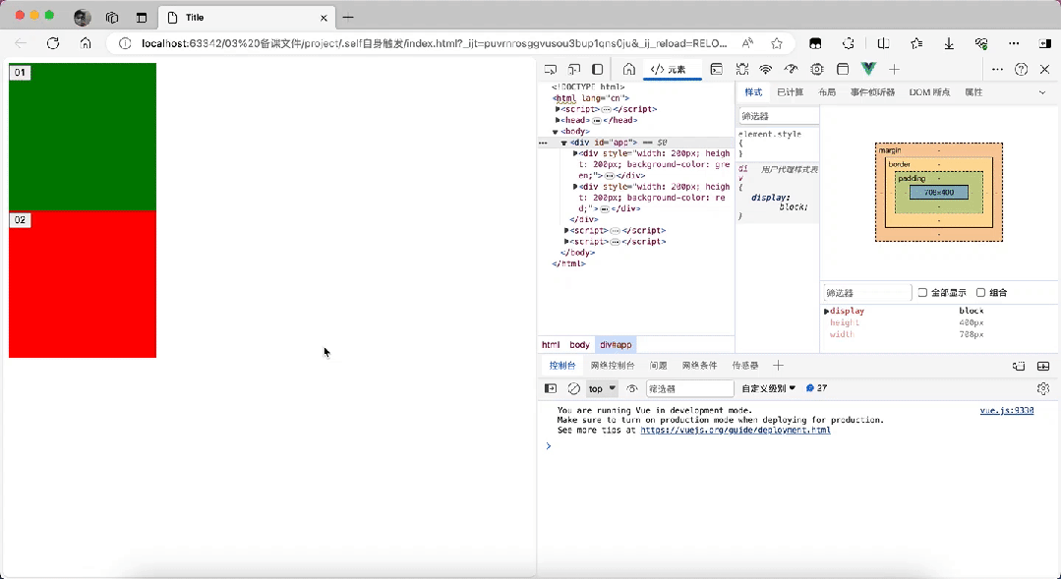Viewport: 1061px width, 579px height.
Task: Switch to the 已计算 Computed tab
Action: tap(790, 92)
